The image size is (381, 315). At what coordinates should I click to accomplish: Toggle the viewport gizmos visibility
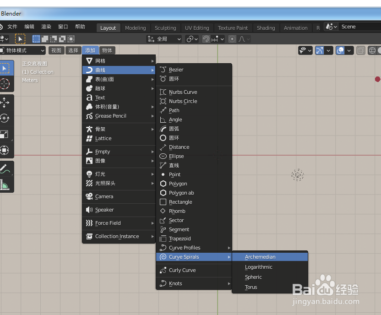click(x=320, y=50)
